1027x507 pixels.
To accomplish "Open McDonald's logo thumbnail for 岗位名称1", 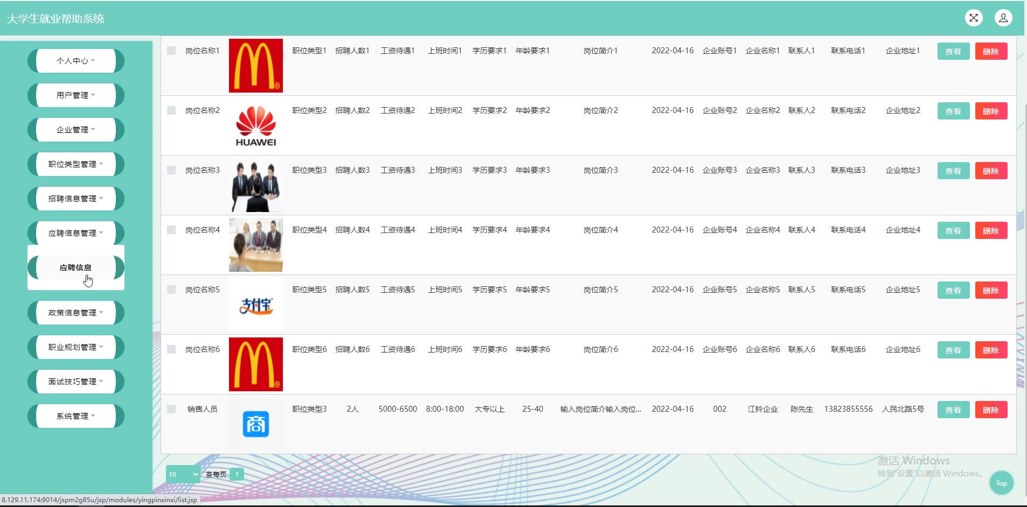I will (x=256, y=66).
